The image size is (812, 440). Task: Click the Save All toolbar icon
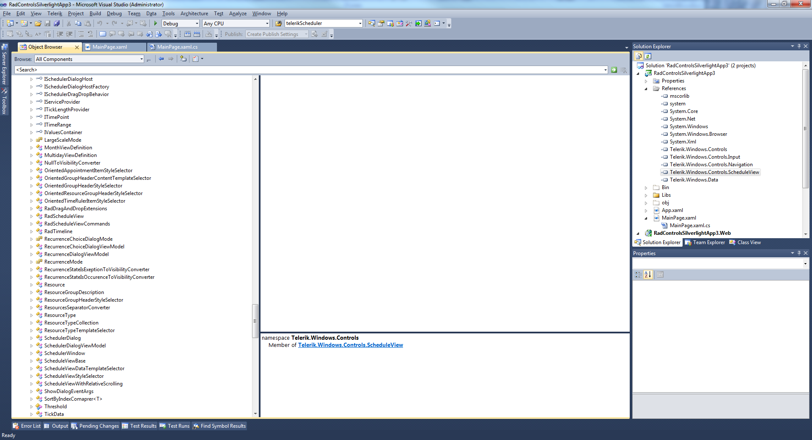[57, 24]
